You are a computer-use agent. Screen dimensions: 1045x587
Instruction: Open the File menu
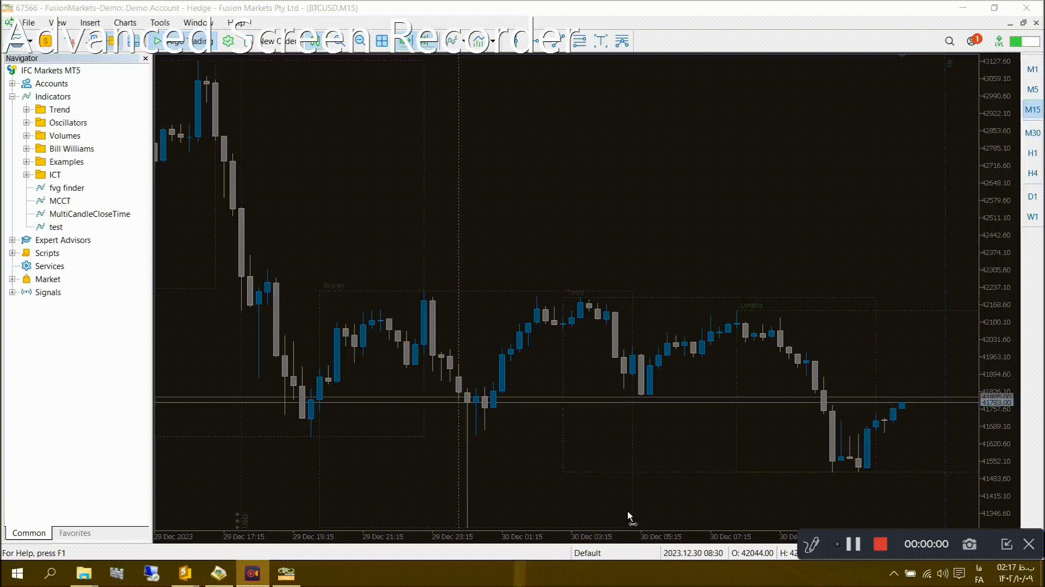coord(28,23)
